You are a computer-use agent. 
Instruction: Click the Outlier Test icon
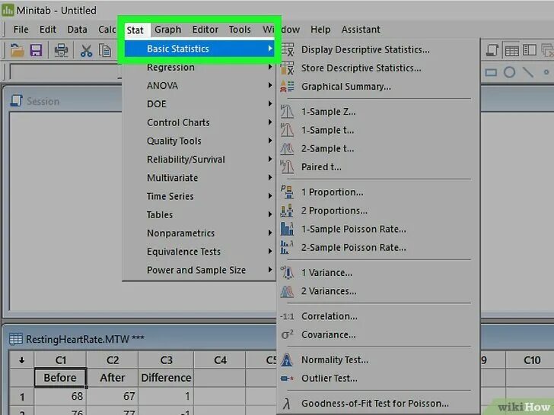pos(287,379)
